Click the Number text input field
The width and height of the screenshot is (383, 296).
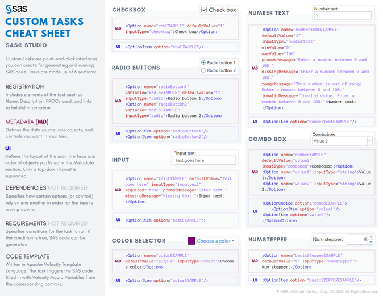(x=343, y=15)
